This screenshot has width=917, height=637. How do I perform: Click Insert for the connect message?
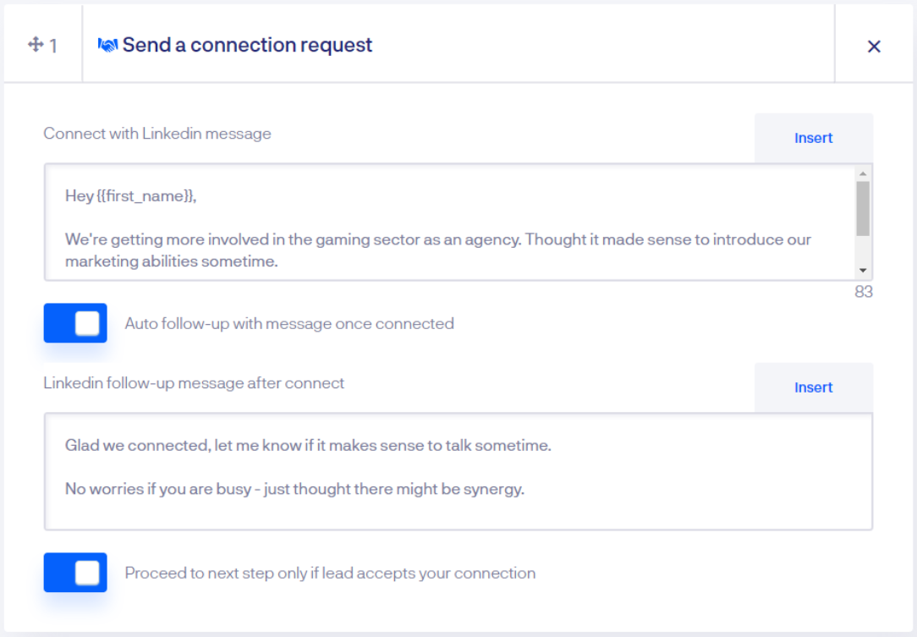point(813,138)
